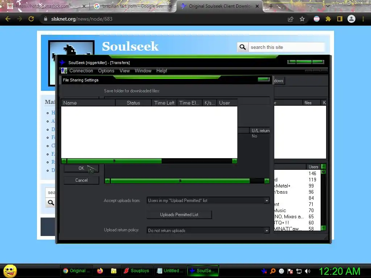Open the Chrome profile avatar
Viewport: 371px width, 278px height.
pyautogui.click(x=351, y=19)
